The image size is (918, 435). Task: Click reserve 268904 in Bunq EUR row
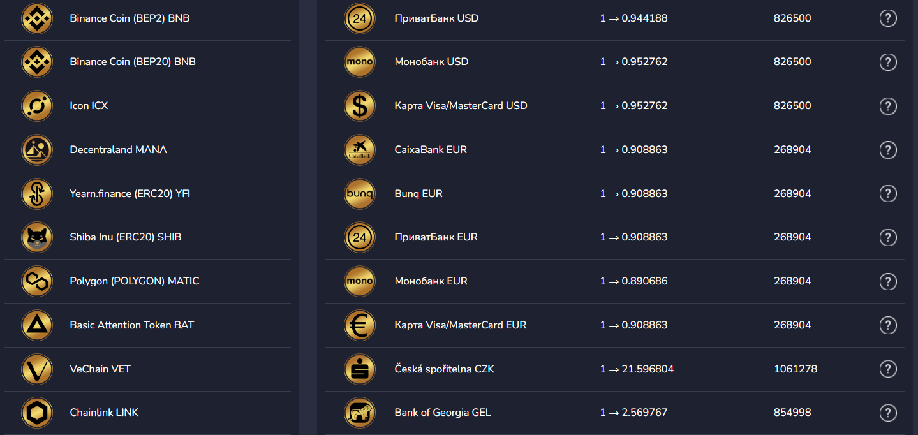point(792,193)
